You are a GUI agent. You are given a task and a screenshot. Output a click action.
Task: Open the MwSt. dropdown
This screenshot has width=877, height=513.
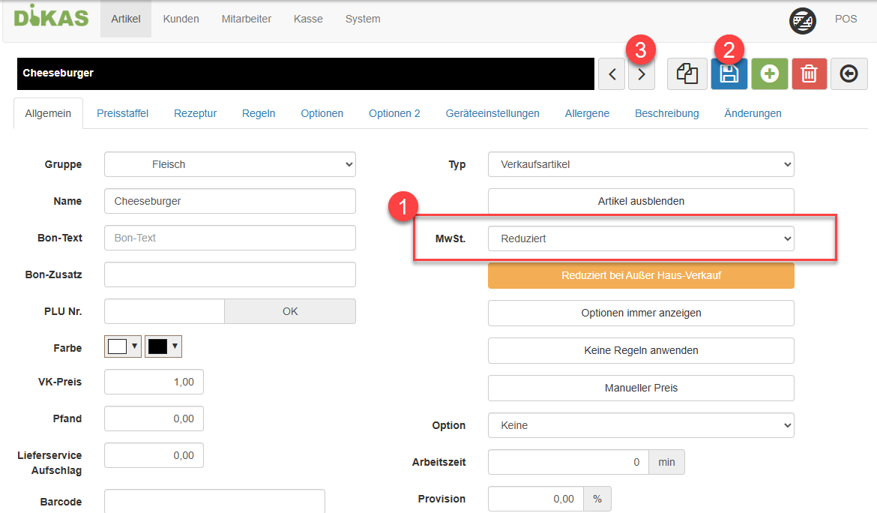coord(641,238)
